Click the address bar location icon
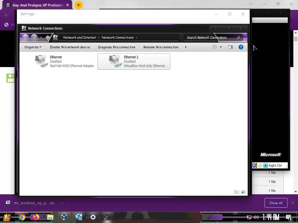This screenshot has width=298, height=223. coord(56,37)
